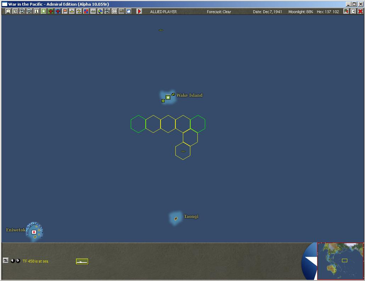
Task: Click the red arrow end turn button
Action: pyautogui.click(x=139, y=11)
